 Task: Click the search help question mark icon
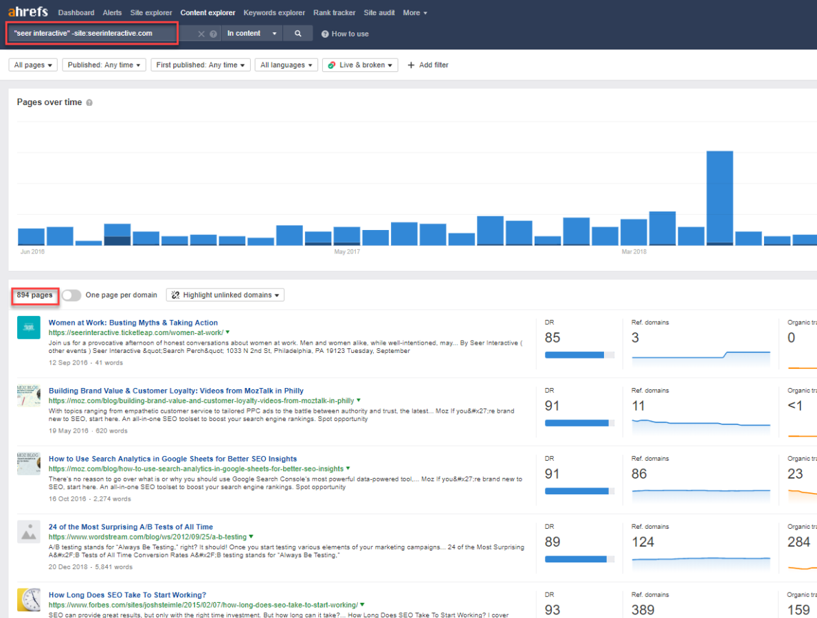[x=213, y=34]
